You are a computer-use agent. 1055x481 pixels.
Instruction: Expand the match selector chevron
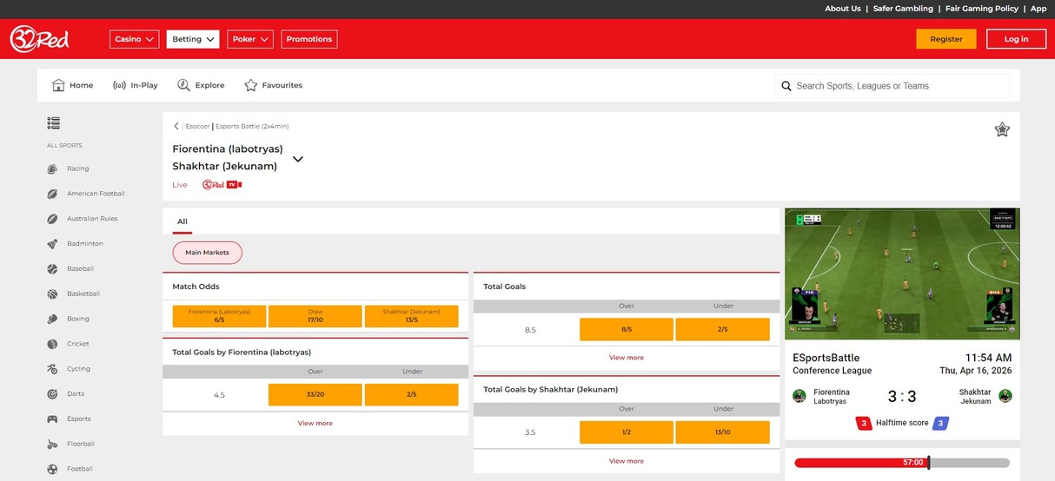coord(298,159)
